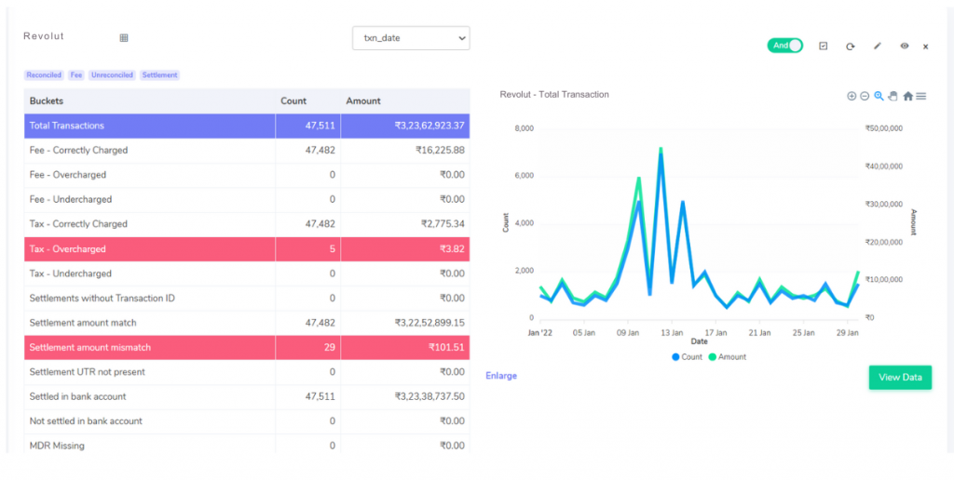Open the txn_date dropdown
954x480 pixels.
click(x=411, y=37)
